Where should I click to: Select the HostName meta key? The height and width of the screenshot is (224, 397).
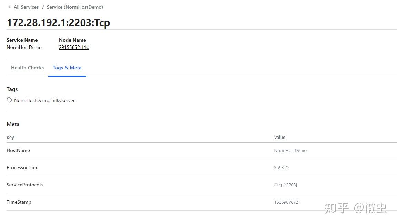click(x=18, y=150)
